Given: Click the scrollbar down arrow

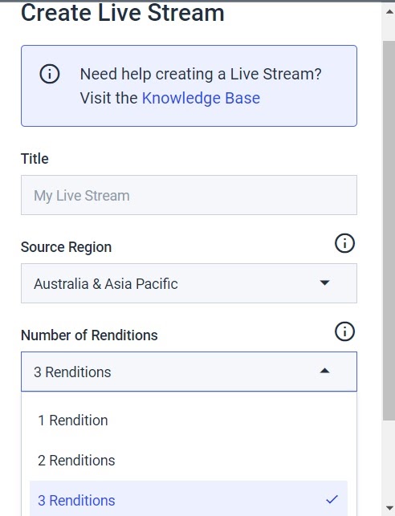Looking at the screenshot, I should [389, 507].
